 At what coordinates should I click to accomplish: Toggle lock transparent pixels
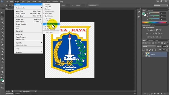(x=147, y=50)
